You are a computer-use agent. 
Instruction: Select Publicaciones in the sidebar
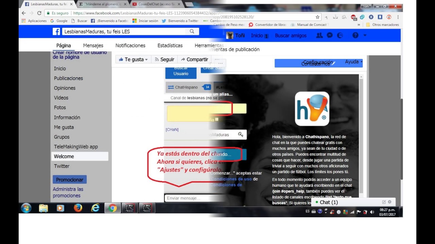pyautogui.click(x=68, y=78)
